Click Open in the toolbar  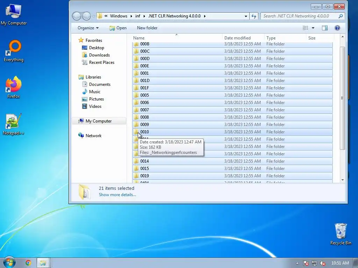tap(118, 28)
